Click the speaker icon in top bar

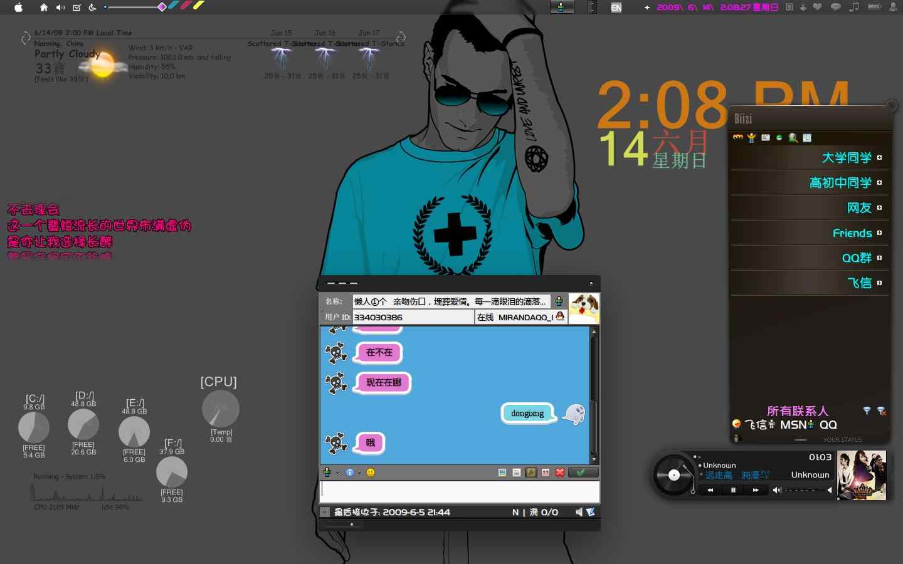click(x=60, y=8)
